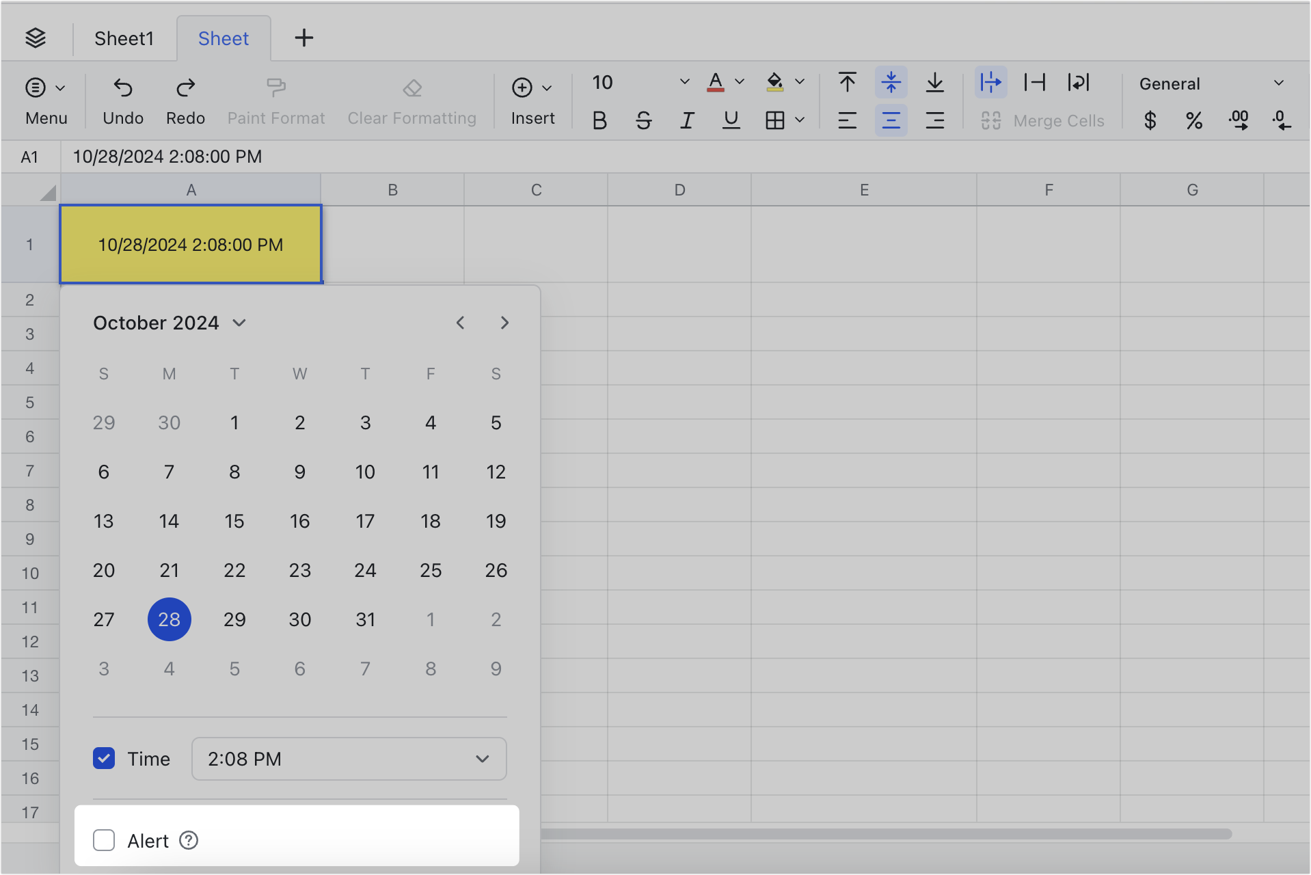This screenshot has width=1311, height=875.
Task: Expand the borders options arrow
Action: [800, 121]
